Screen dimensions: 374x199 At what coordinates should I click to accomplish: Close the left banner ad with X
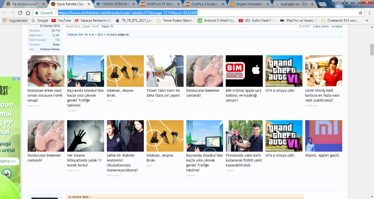coord(18,79)
